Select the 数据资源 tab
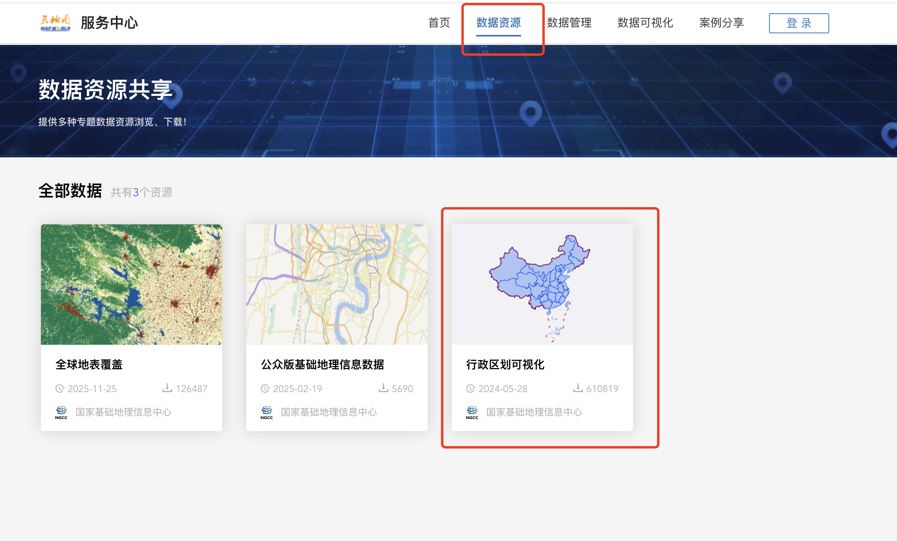 499,23
